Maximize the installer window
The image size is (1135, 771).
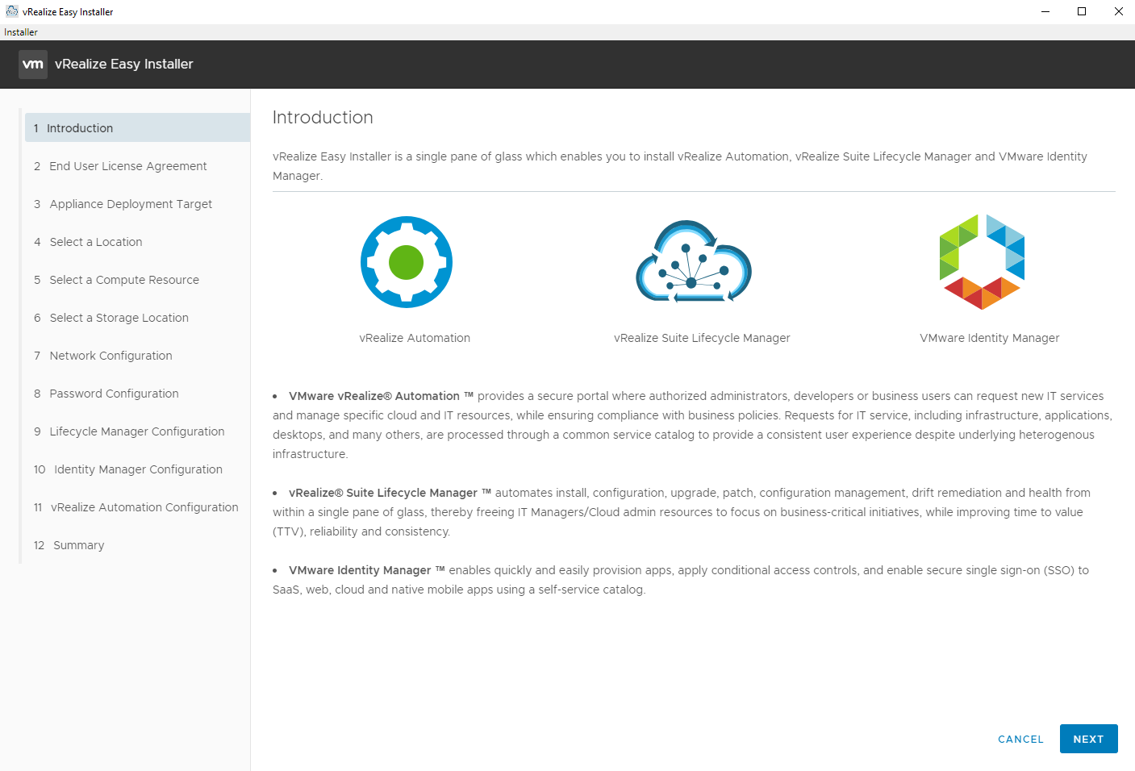click(1082, 11)
